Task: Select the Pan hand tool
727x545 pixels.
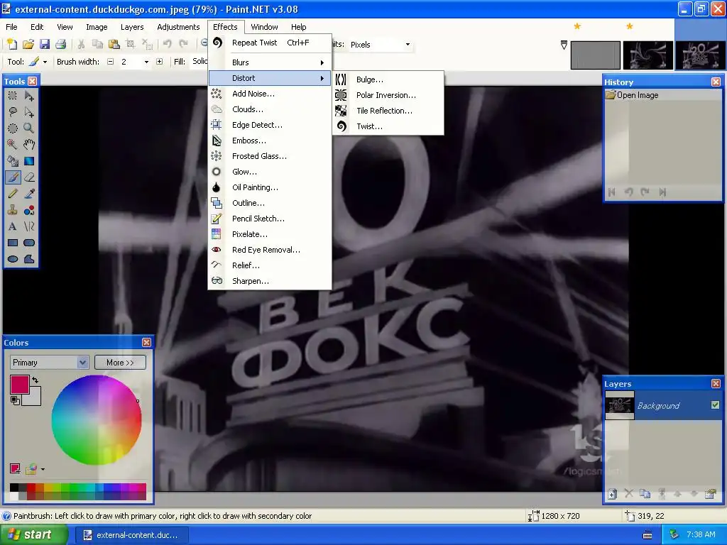Action: (28, 145)
